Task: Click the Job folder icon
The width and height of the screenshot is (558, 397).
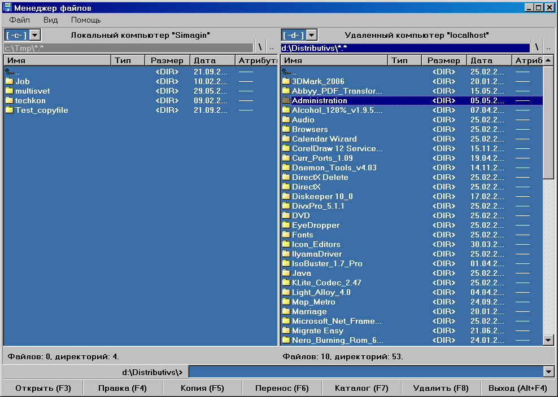Action: 10,81
